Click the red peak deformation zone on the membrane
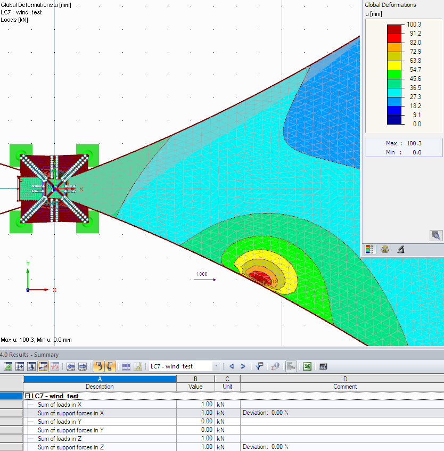 pos(260,278)
